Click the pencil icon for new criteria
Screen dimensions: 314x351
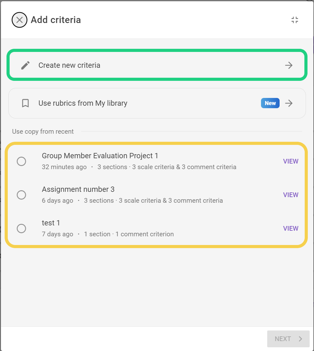click(25, 65)
